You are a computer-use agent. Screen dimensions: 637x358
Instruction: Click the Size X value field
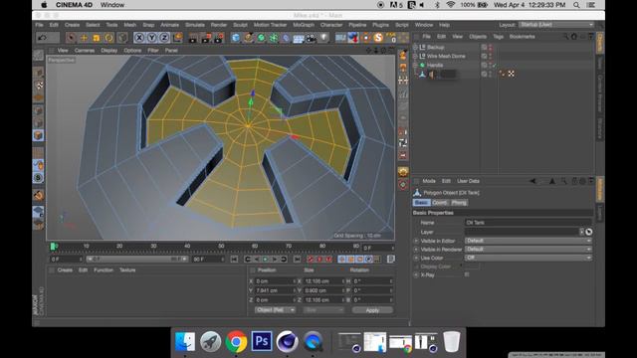click(323, 280)
